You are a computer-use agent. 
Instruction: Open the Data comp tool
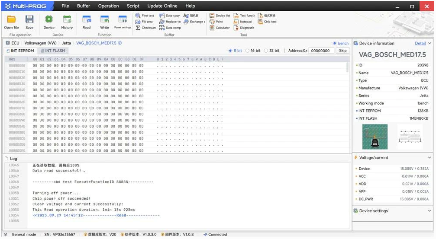(170, 28)
